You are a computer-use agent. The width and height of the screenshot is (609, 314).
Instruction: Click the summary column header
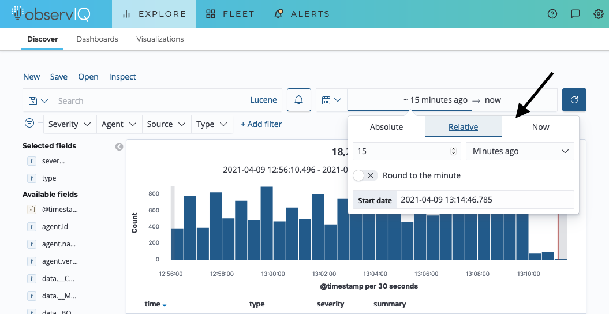click(390, 304)
